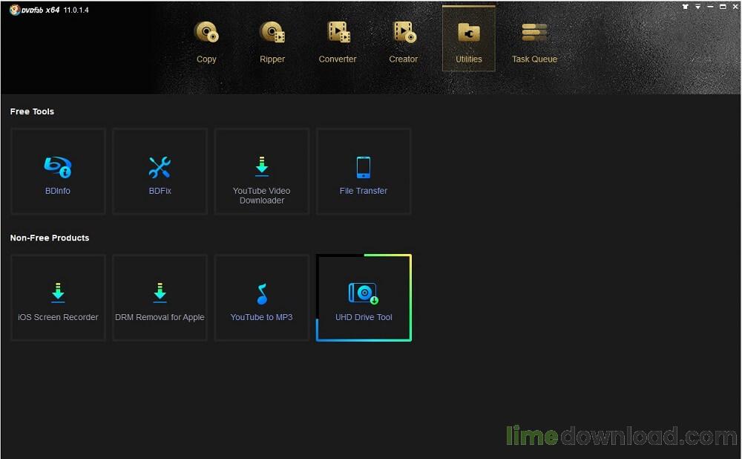Click the 'Free Tools' heading
Viewport: 742px width, 459px height.
click(x=32, y=111)
